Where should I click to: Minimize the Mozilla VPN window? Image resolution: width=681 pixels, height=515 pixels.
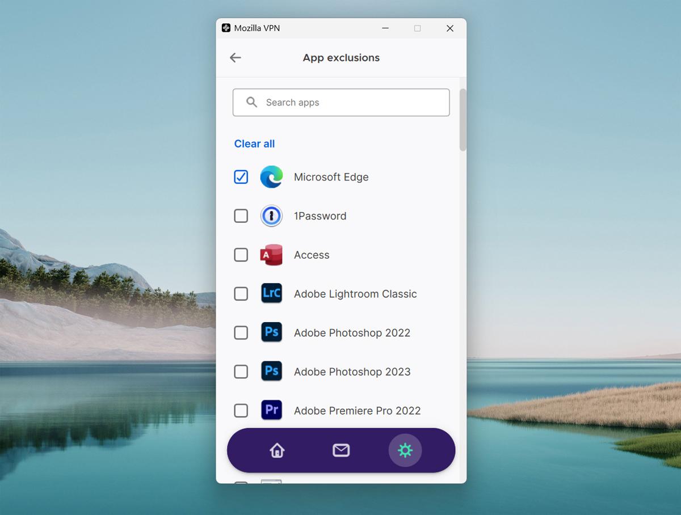385,28
